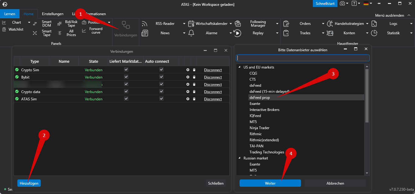
Task: Click Abbrechen in data provider dialog
Action: pyautogui.click(x=335, y=183)
